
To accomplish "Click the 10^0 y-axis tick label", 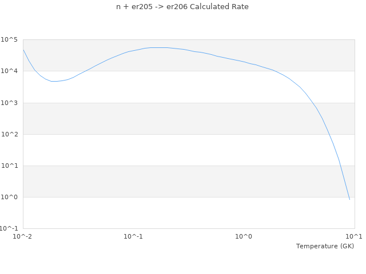I will click(x=10, y=197).
